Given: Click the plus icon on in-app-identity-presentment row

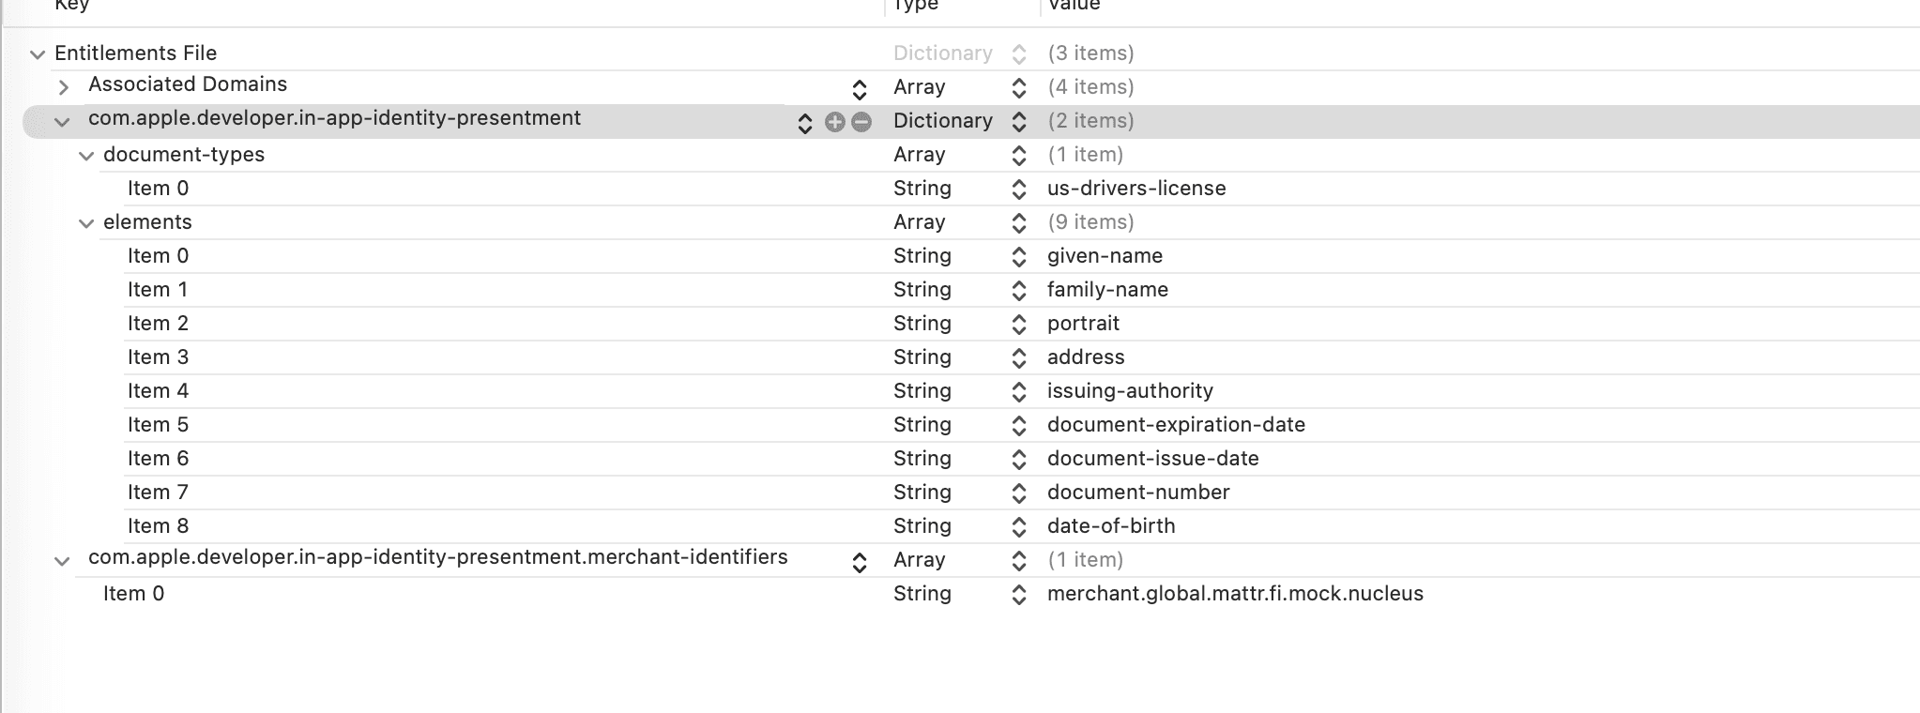Looking at the screenshot, I should point(834,122).
